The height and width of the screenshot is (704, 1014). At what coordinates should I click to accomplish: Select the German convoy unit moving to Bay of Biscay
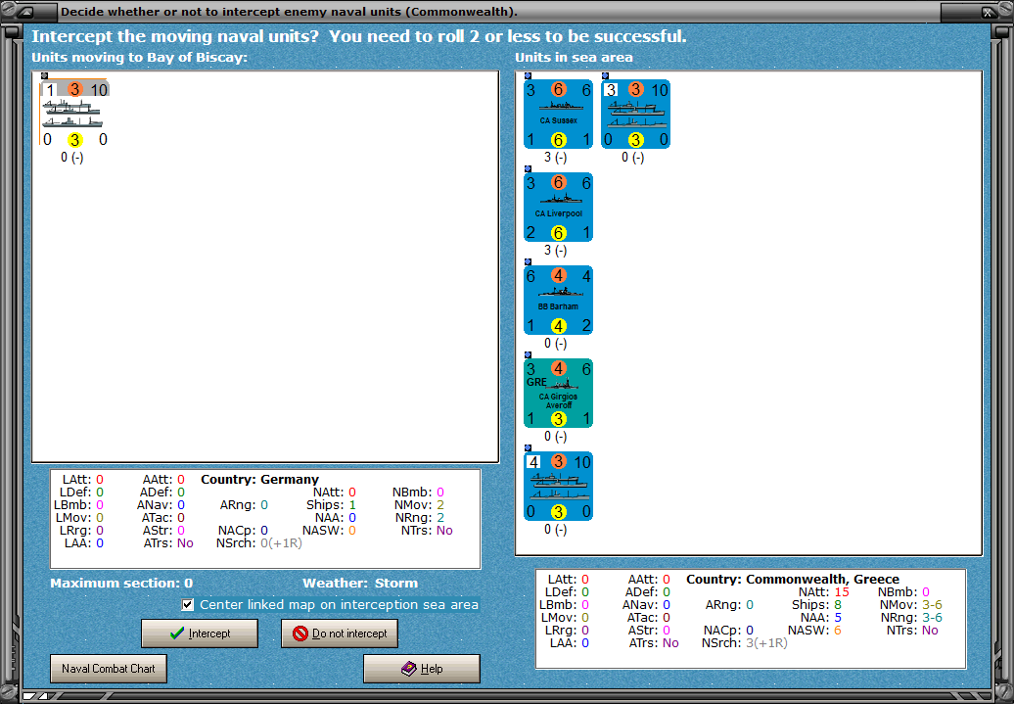point(75,115)
